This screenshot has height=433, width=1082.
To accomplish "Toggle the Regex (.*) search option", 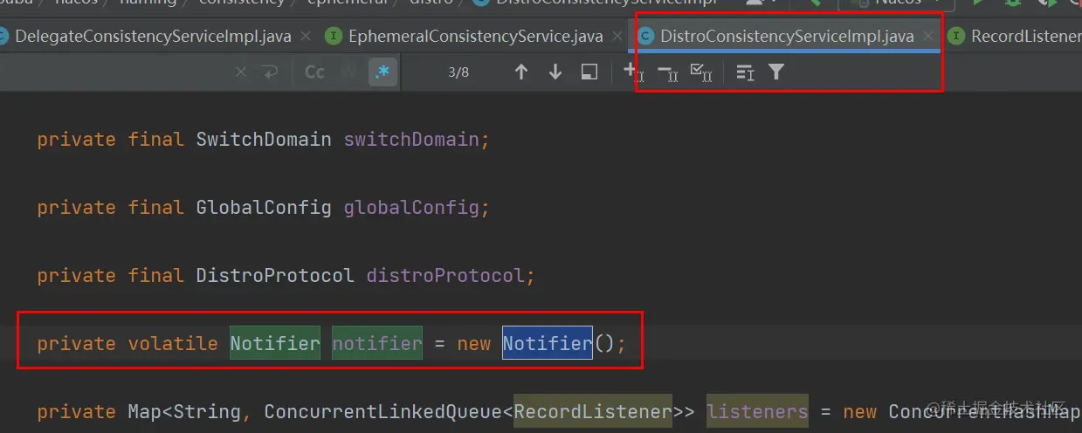I will coord(382,72).
